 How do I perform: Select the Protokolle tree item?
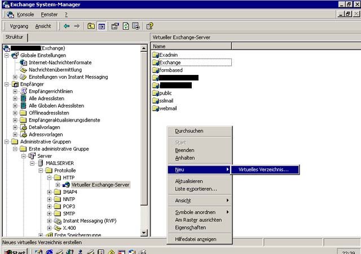coord(65,170)
